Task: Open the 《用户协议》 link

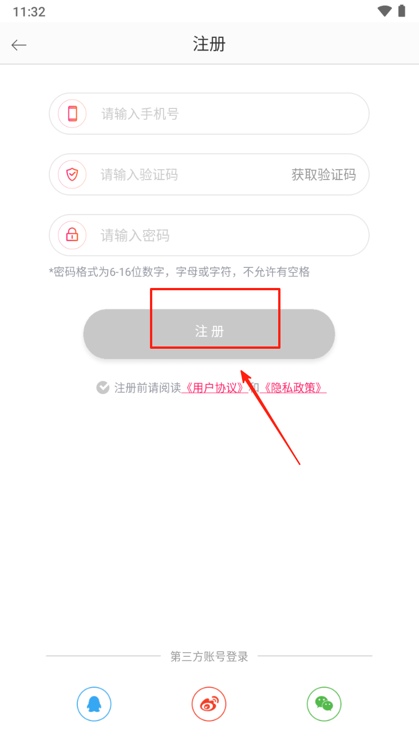Action: 215,388
